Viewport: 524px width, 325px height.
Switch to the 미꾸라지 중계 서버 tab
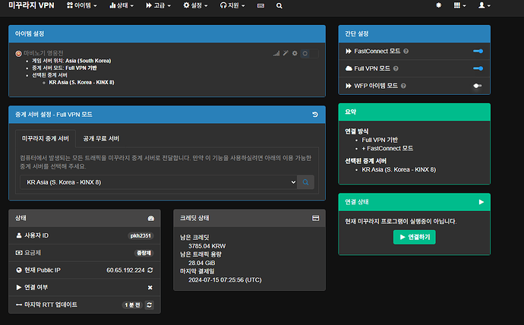(46, 138)
